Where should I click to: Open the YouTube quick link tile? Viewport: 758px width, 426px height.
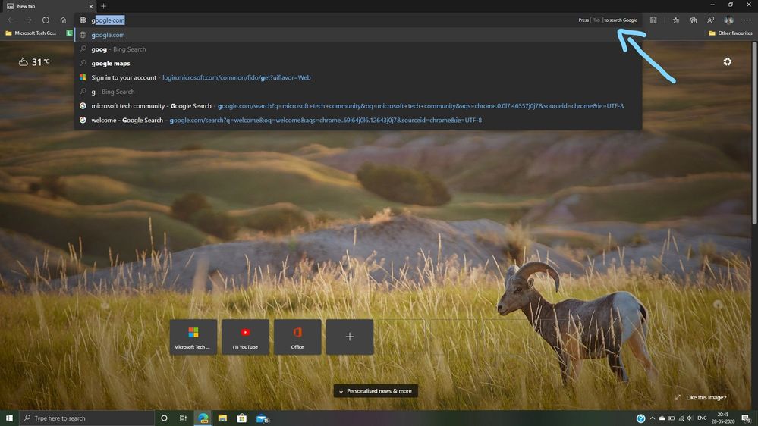[245, 337]
